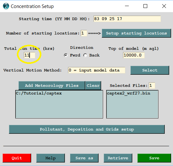This screenshot has width=173, height=166.
Task: Close the Concentration Setup window
Action: click(164, 6)
